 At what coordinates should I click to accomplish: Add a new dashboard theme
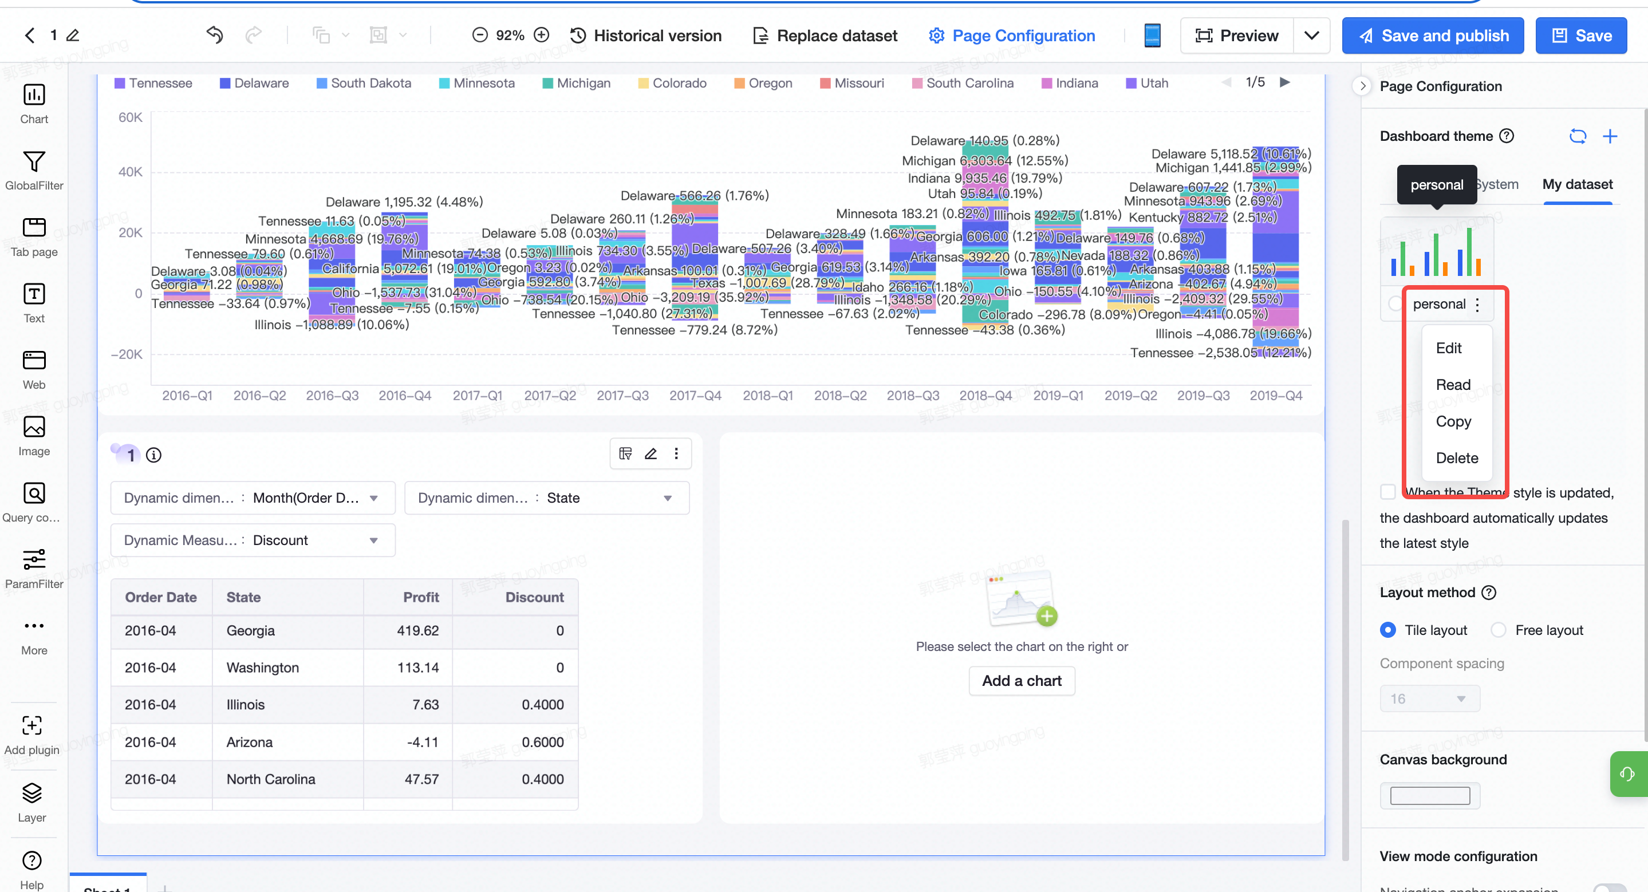(x=1610, y=136)
